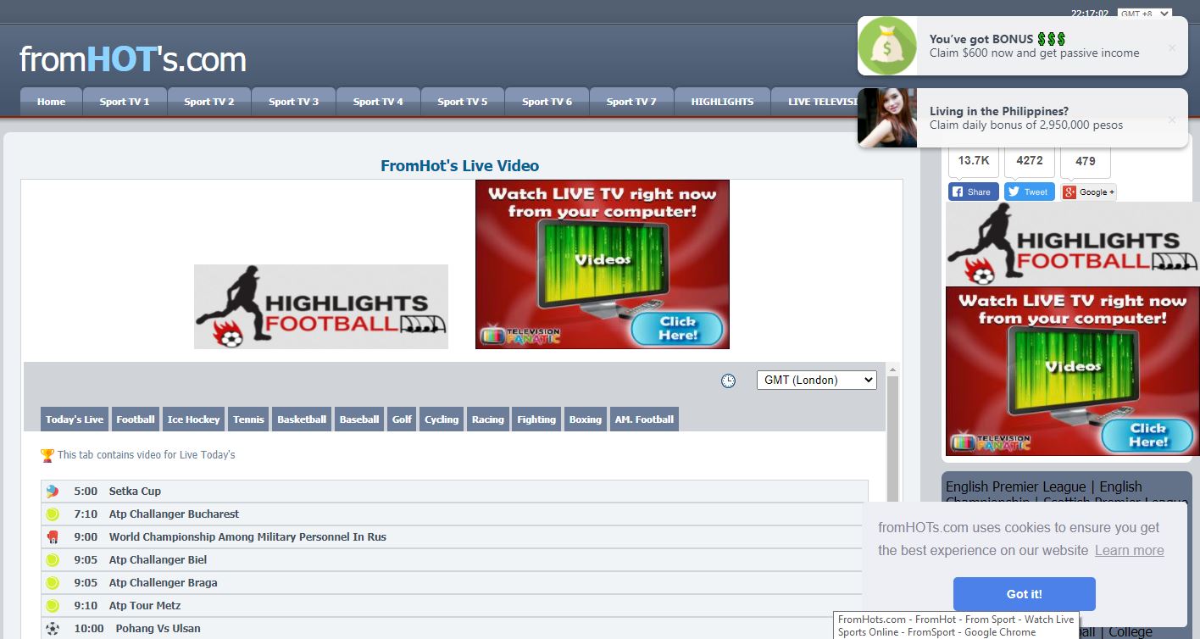Click the clock icon beside timezone selector
Image resolution: width=1200 pixels, height=639 pixels.
point(728,381)
